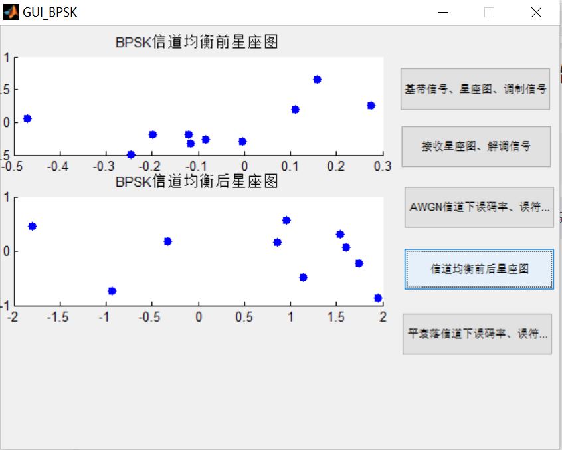Minimize the GUI_BPSK window
The width and height of the screenshot is (562, 450).
(443, 13)
